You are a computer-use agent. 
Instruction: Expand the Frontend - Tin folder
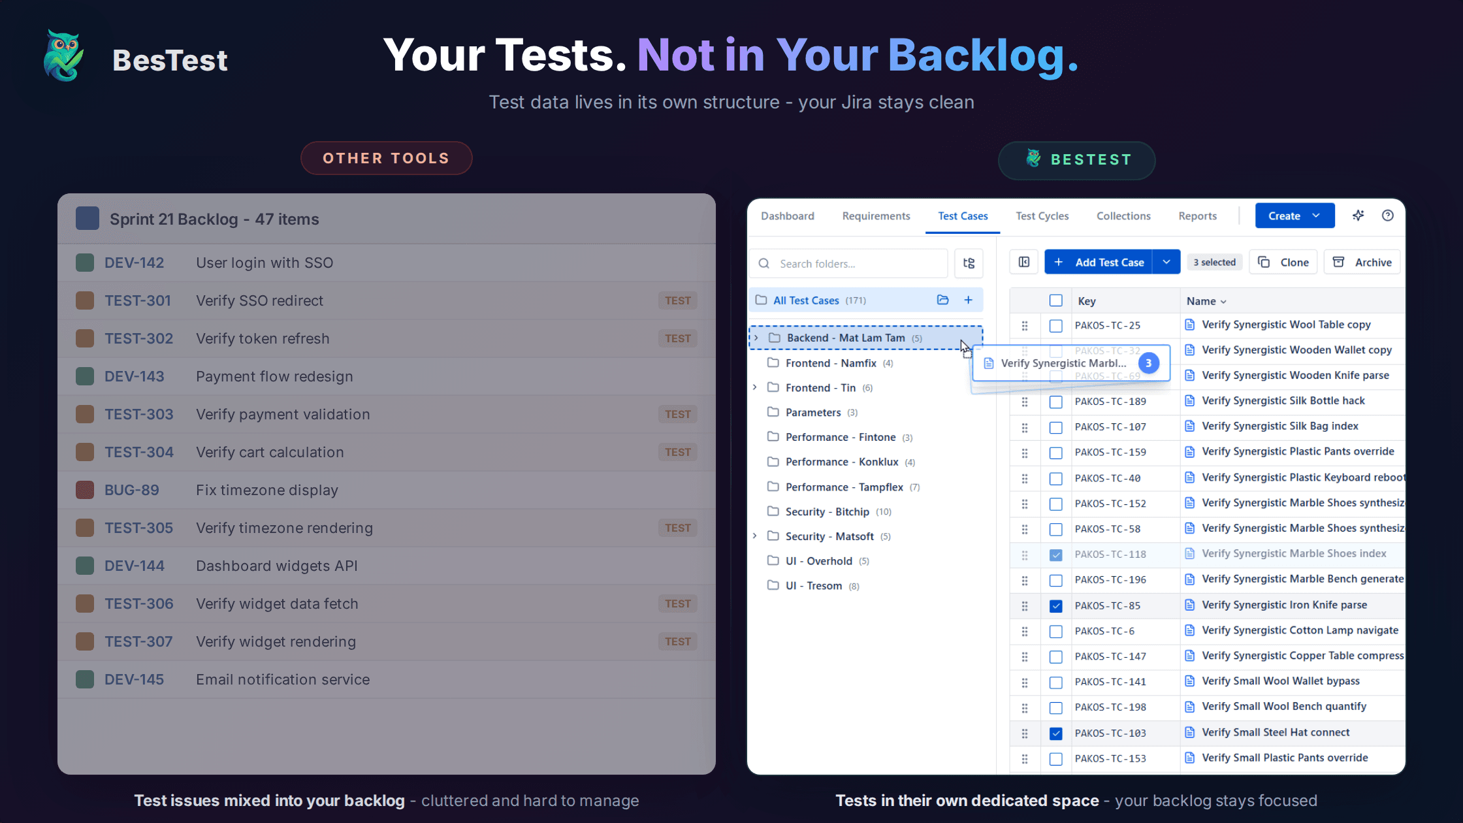click(755, 387)
